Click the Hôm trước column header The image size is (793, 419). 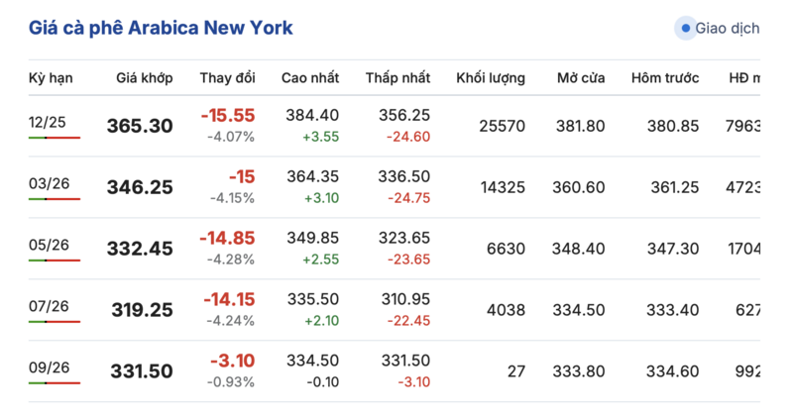(665, 78)
